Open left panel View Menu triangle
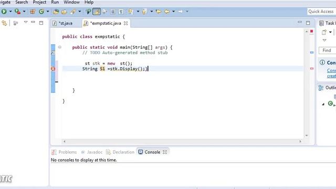Image resolution: width=336 pixels, height=189 pixels. 26,22
